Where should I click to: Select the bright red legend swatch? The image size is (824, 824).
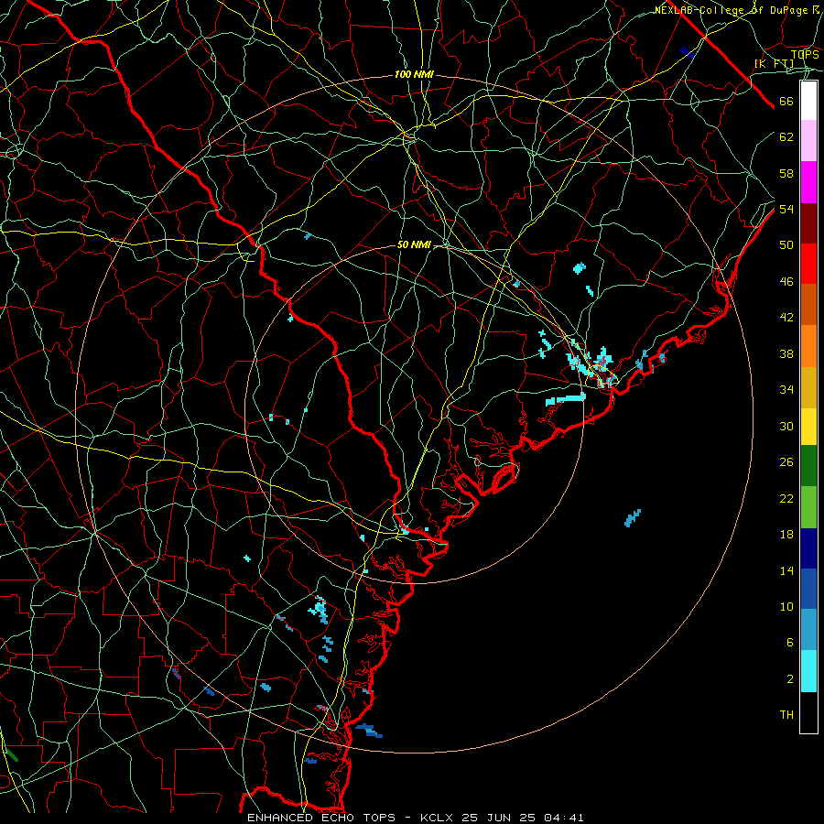808,264
